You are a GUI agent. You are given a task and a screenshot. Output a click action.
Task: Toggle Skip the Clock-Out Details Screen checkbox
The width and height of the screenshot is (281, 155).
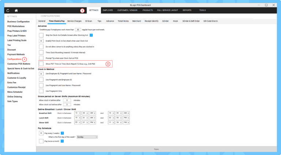click(41, 35)
